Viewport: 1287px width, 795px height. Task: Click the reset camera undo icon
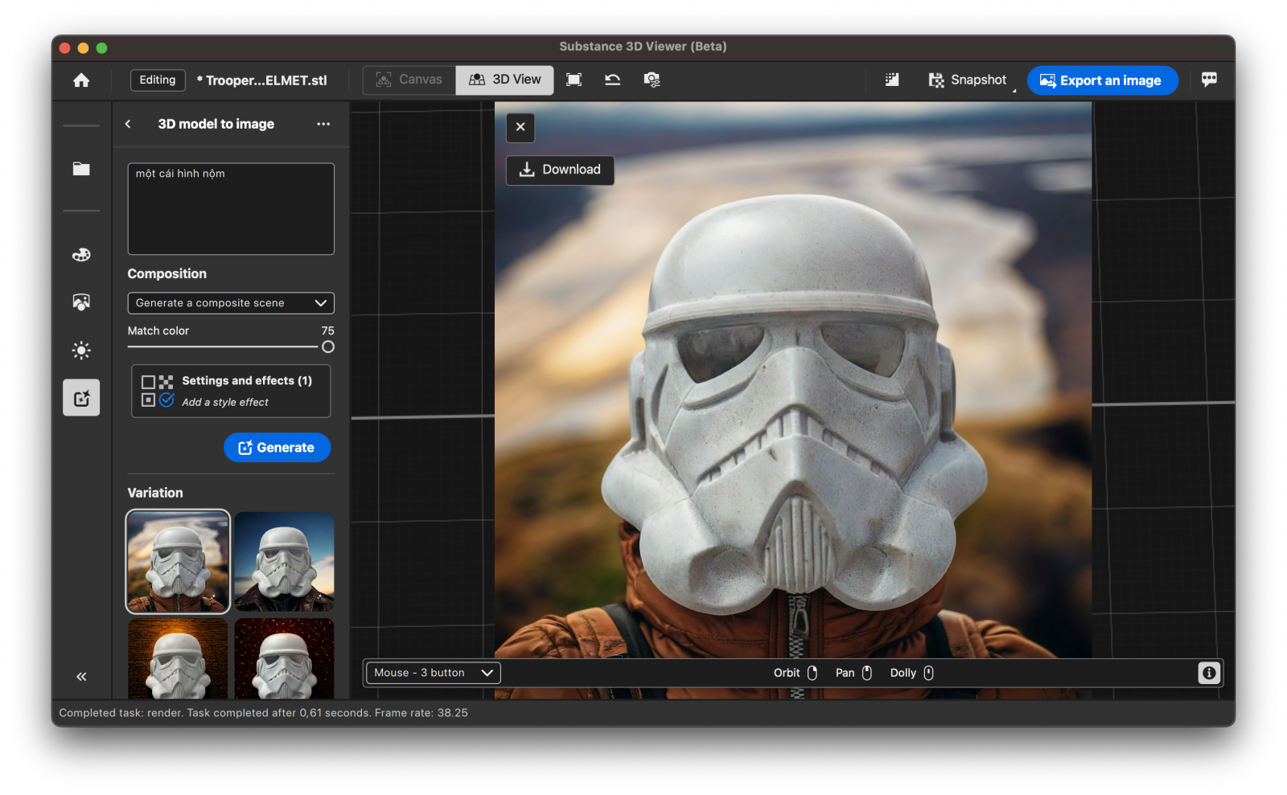(x=612, y=80)
